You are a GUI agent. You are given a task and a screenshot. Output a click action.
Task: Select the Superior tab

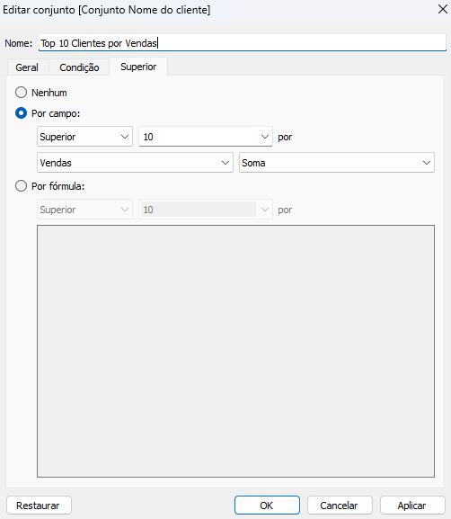138,67
